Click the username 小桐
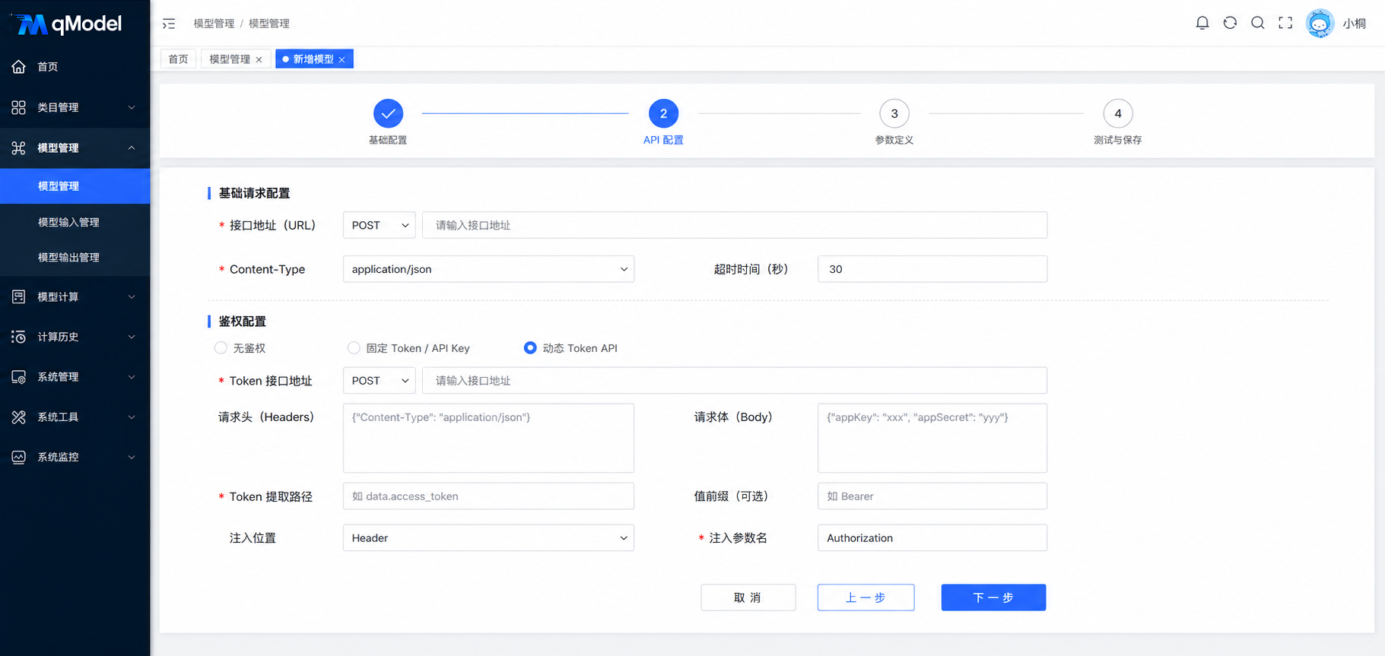The height and width of the screenshot is (656, 1385). (1354, 24)
